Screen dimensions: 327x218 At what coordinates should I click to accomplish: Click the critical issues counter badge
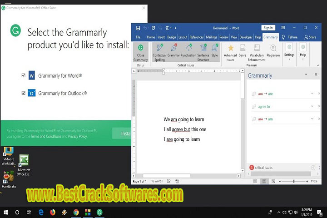coord(252,168)
